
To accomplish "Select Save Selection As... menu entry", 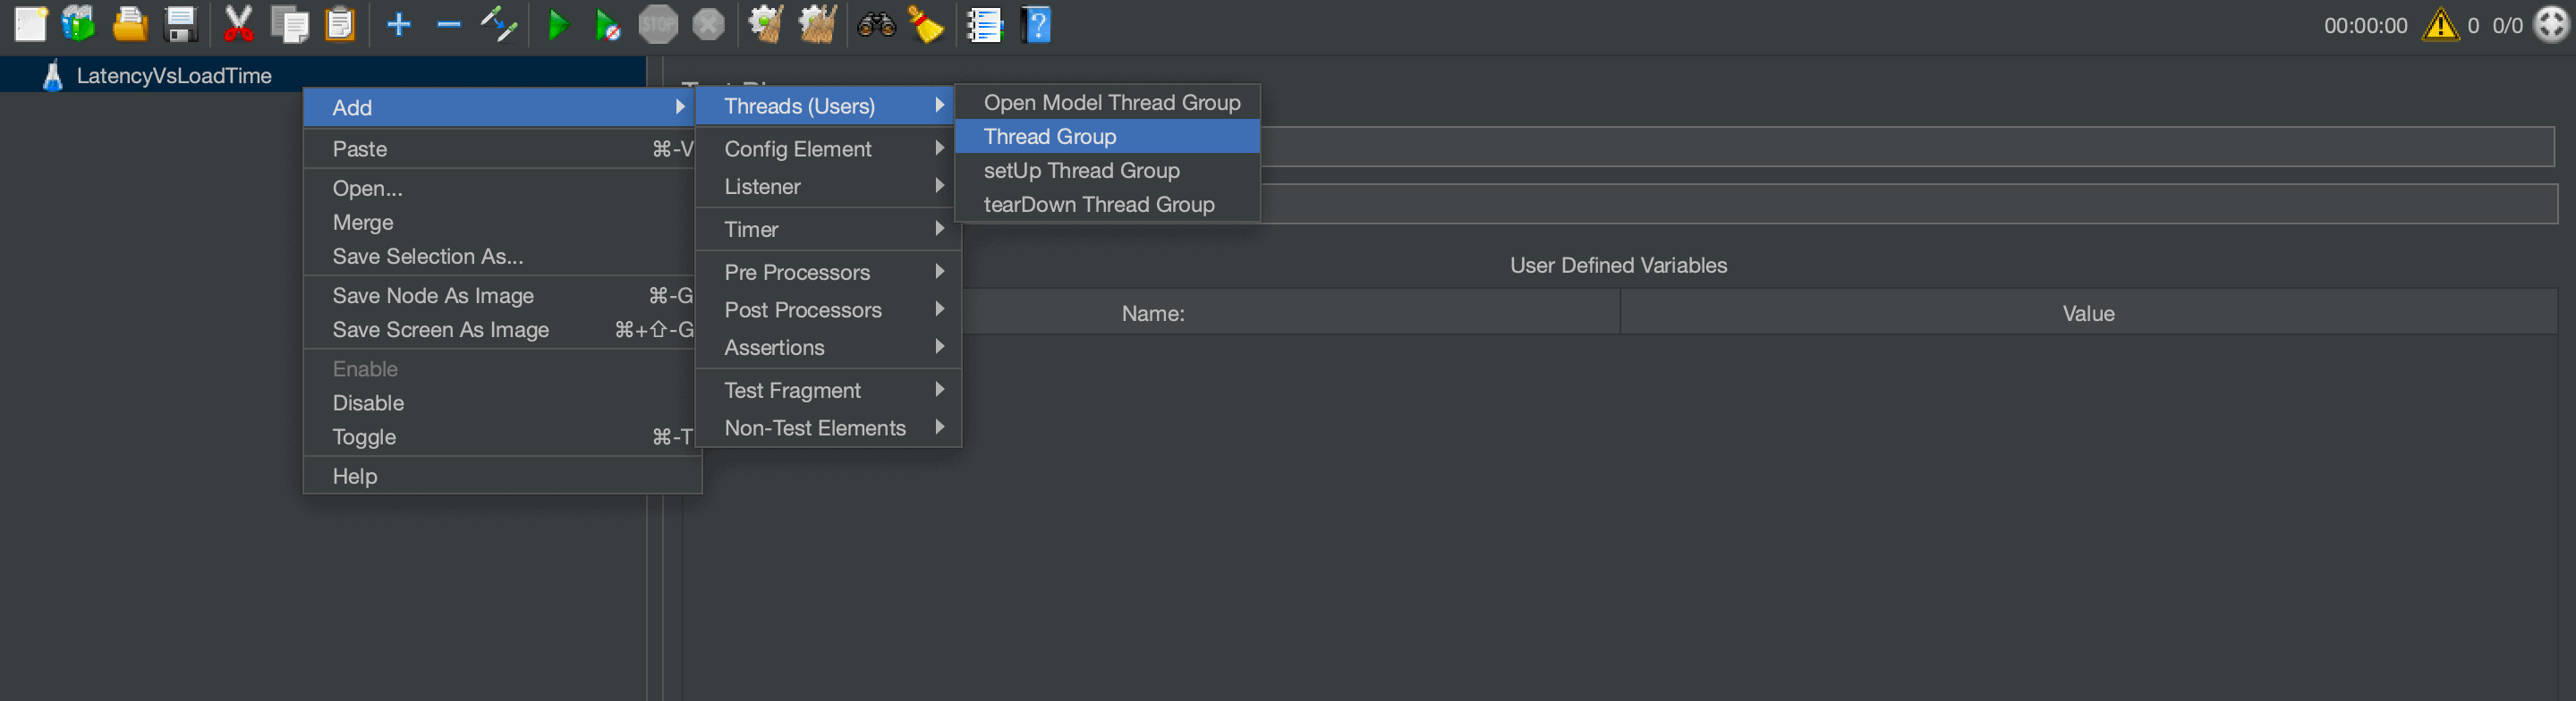I will point(428,257).
